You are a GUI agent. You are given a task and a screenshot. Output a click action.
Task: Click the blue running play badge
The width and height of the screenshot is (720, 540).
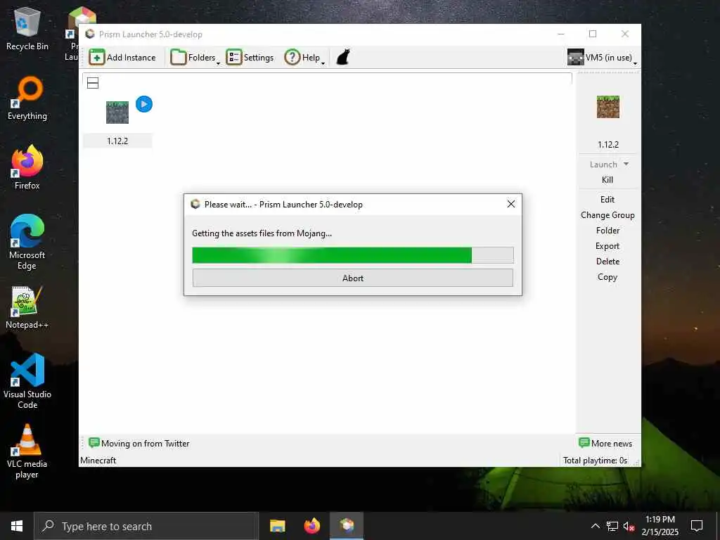click(x=143, y=104)
